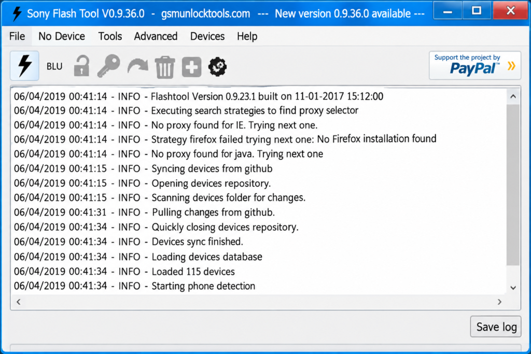This screenshot has height=354, width=531.
Task: Click Support the project by PayPal button
Action: click(x=475, y=65)
